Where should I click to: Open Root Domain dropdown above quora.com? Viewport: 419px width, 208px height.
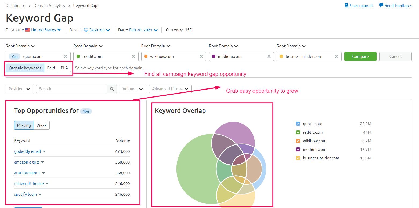click(x=20, y=46)
